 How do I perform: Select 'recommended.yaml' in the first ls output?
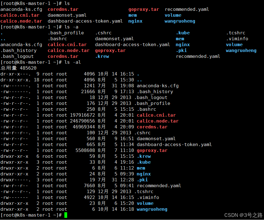(x=187, y=9)
